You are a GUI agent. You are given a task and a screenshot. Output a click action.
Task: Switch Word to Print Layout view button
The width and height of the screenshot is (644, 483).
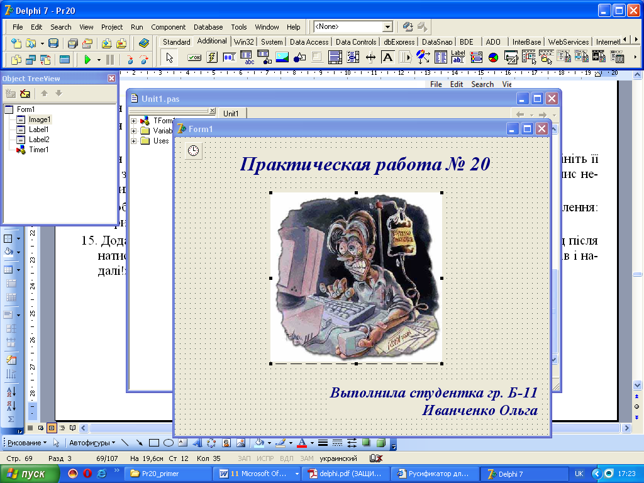[x=52, y=428]
